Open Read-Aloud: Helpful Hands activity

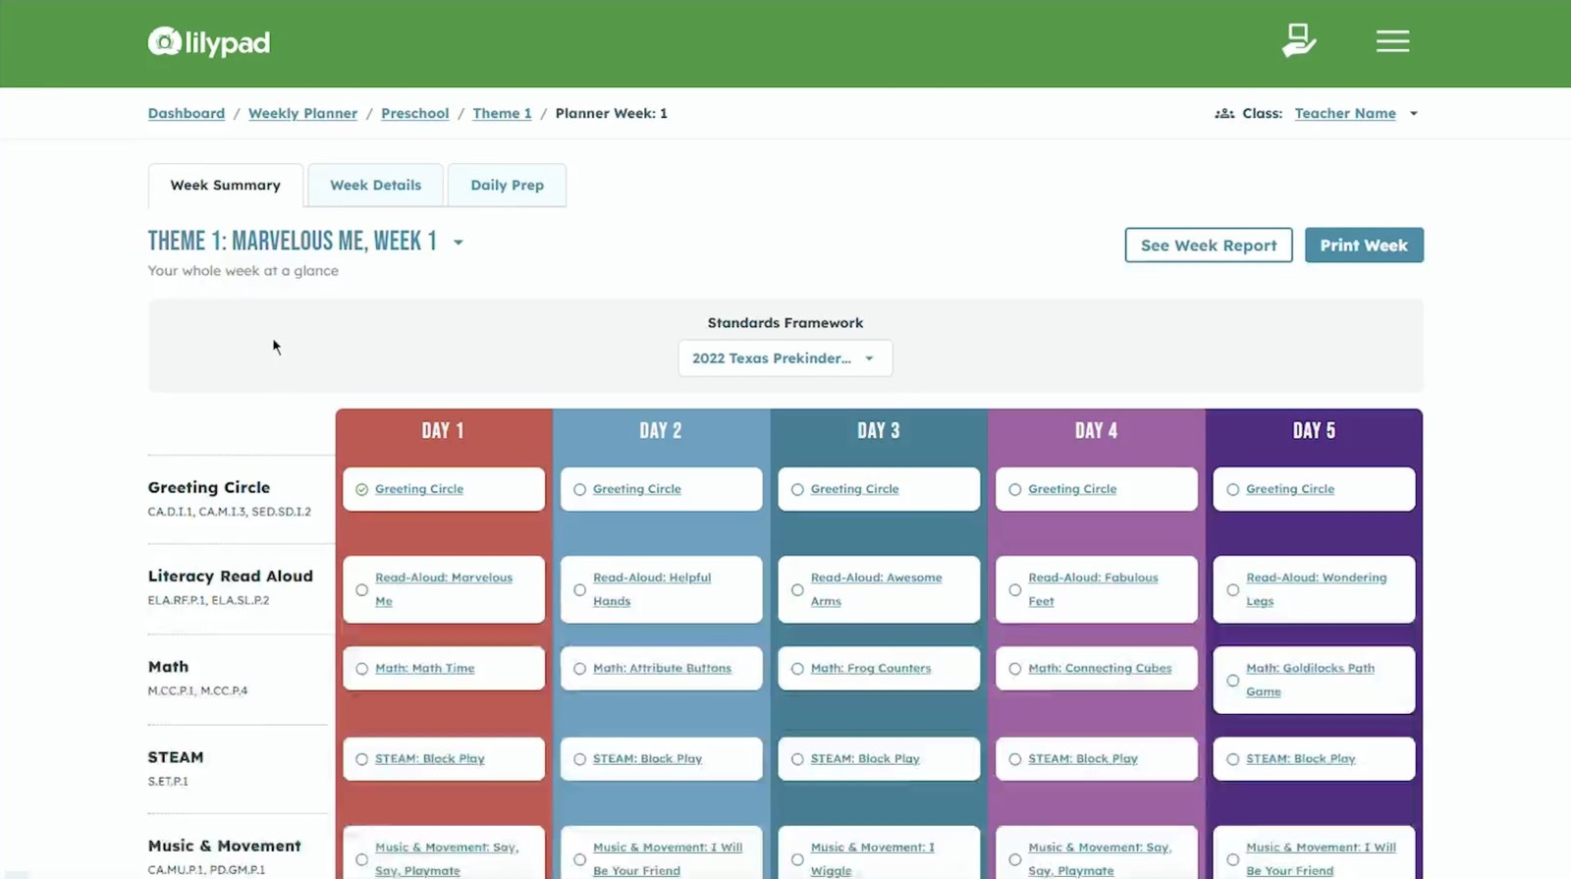coord(652,589)
